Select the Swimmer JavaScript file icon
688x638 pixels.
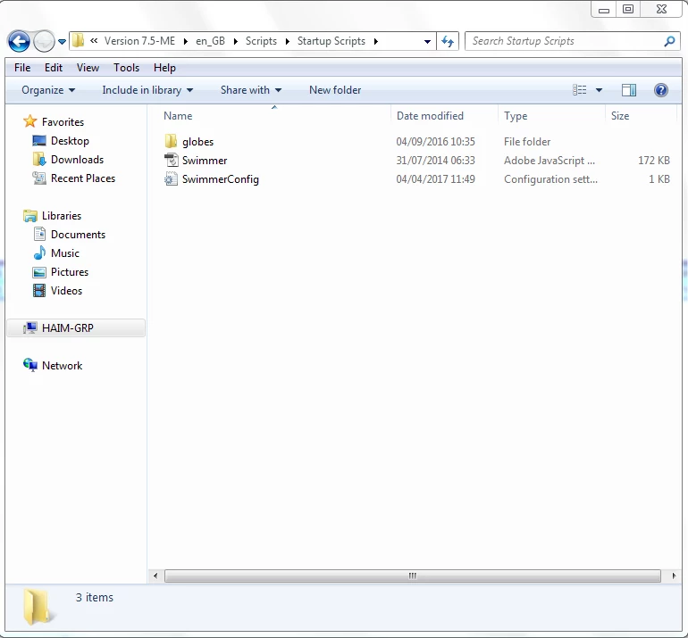click(171, 160)
